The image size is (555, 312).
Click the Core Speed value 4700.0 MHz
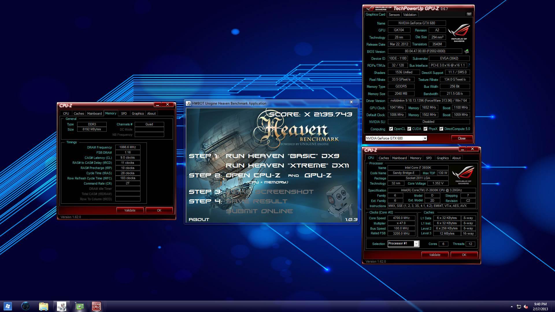click(401, 218)
